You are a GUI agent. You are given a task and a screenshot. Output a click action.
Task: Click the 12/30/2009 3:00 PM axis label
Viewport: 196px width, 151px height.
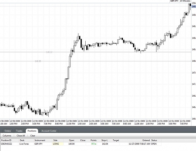click(x=26, y=122)
